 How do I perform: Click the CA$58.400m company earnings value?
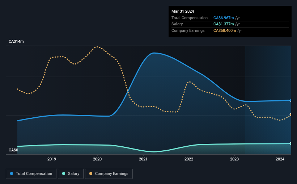pyautogui.click(x=225, y=30)
